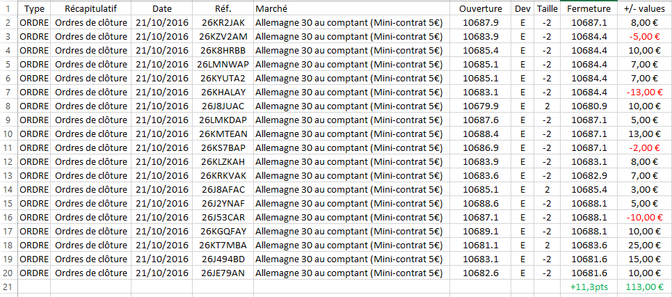This screenshot has height=297, width=672.
Task: Click the Date column header
Action: [162, 9]
